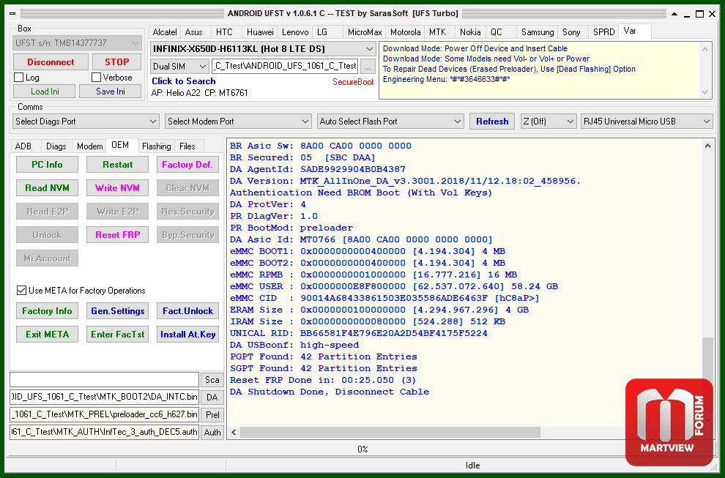Image resolution: width=725 pixels, height=478 pixels.
Task: Click the Restart button
Action: click(x=117, y=165)
